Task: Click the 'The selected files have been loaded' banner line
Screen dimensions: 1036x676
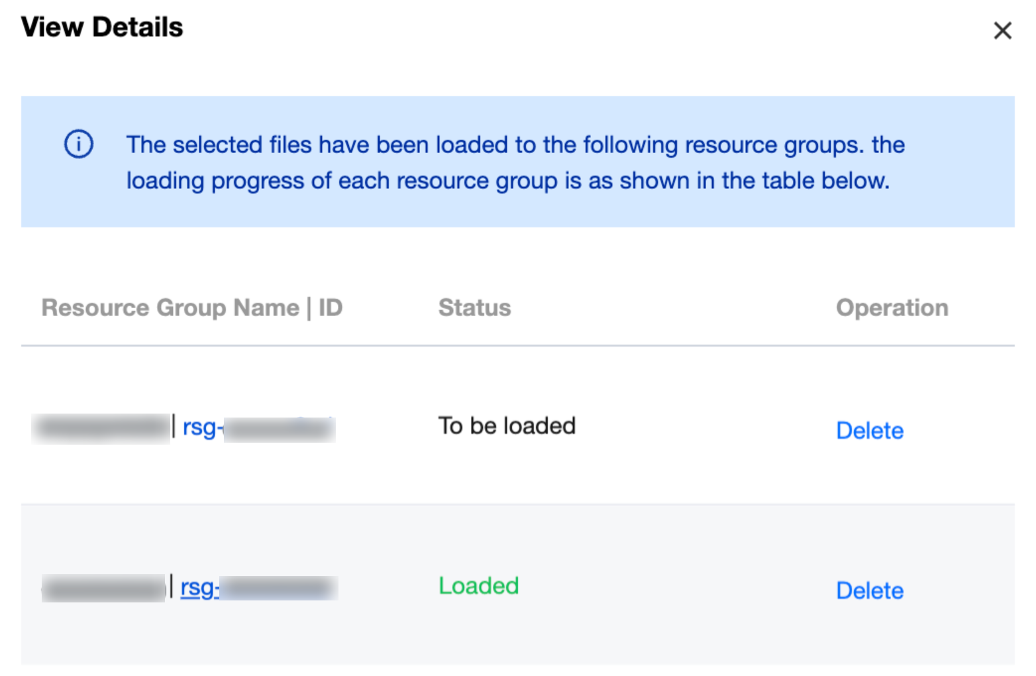Action: point(515,144)
